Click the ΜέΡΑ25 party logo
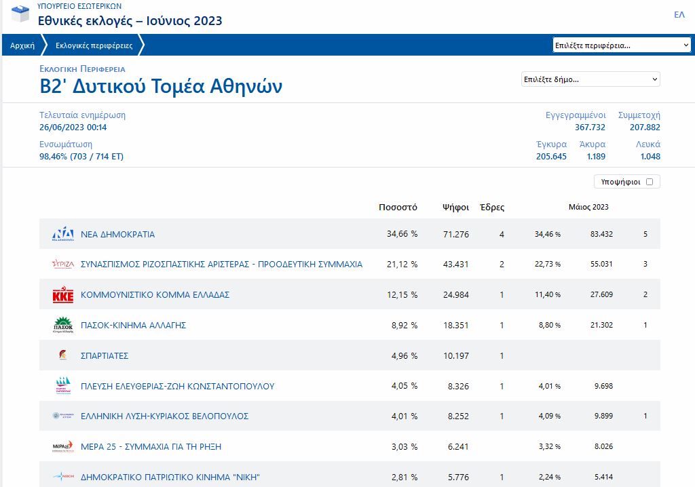 62,446
